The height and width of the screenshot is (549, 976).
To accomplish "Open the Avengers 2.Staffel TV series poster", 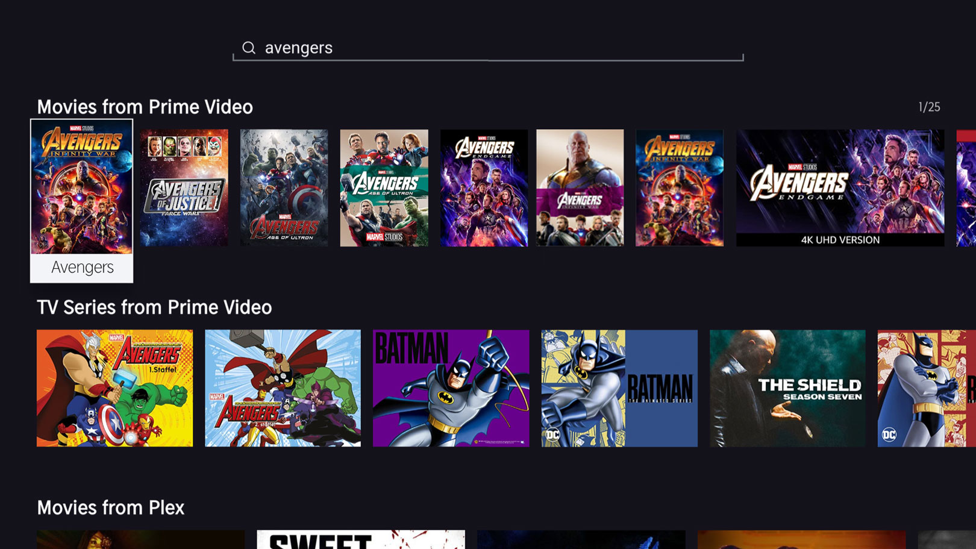I will click(x=283, y=387).
